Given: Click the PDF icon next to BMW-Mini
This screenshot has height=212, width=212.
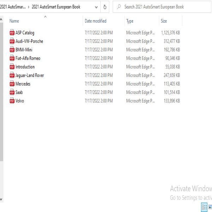Looking at the screenshot, I should 12,49.
